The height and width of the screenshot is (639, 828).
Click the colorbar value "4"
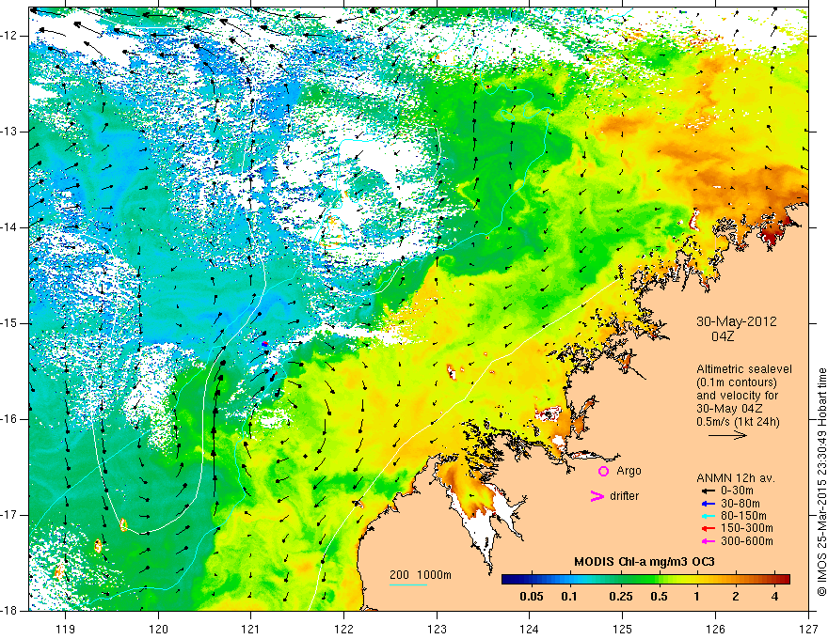774,597
